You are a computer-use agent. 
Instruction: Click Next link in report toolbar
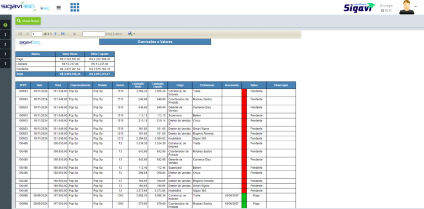(x=119, y=34)
